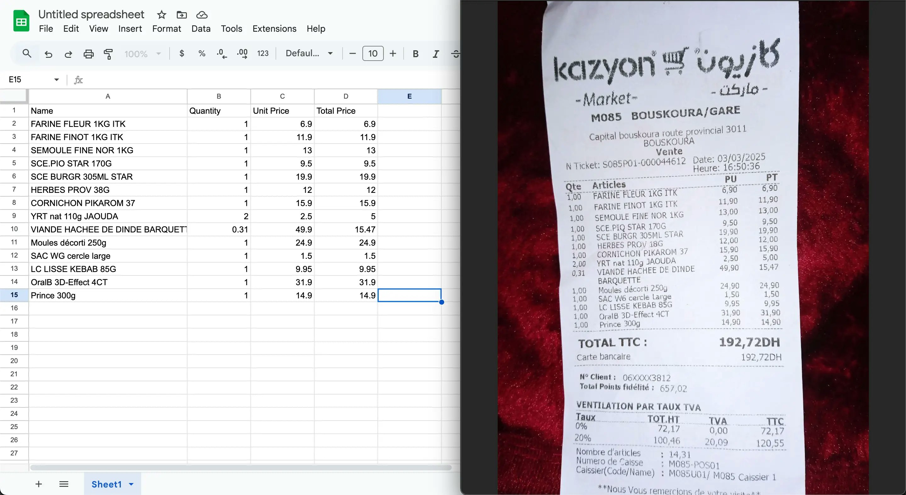
Task: Click the search menus magnifier icon
Action: 27,54
